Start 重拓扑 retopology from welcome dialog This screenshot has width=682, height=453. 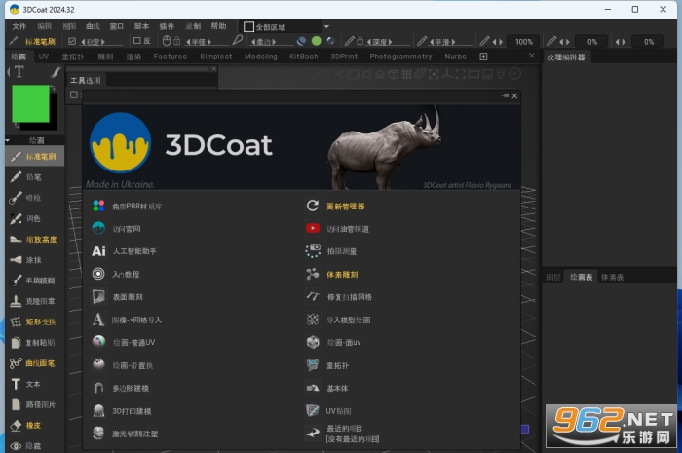(327, 365)
